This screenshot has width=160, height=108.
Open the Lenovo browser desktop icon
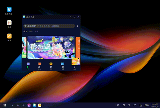pyautogui.click(x=9, y=9)
